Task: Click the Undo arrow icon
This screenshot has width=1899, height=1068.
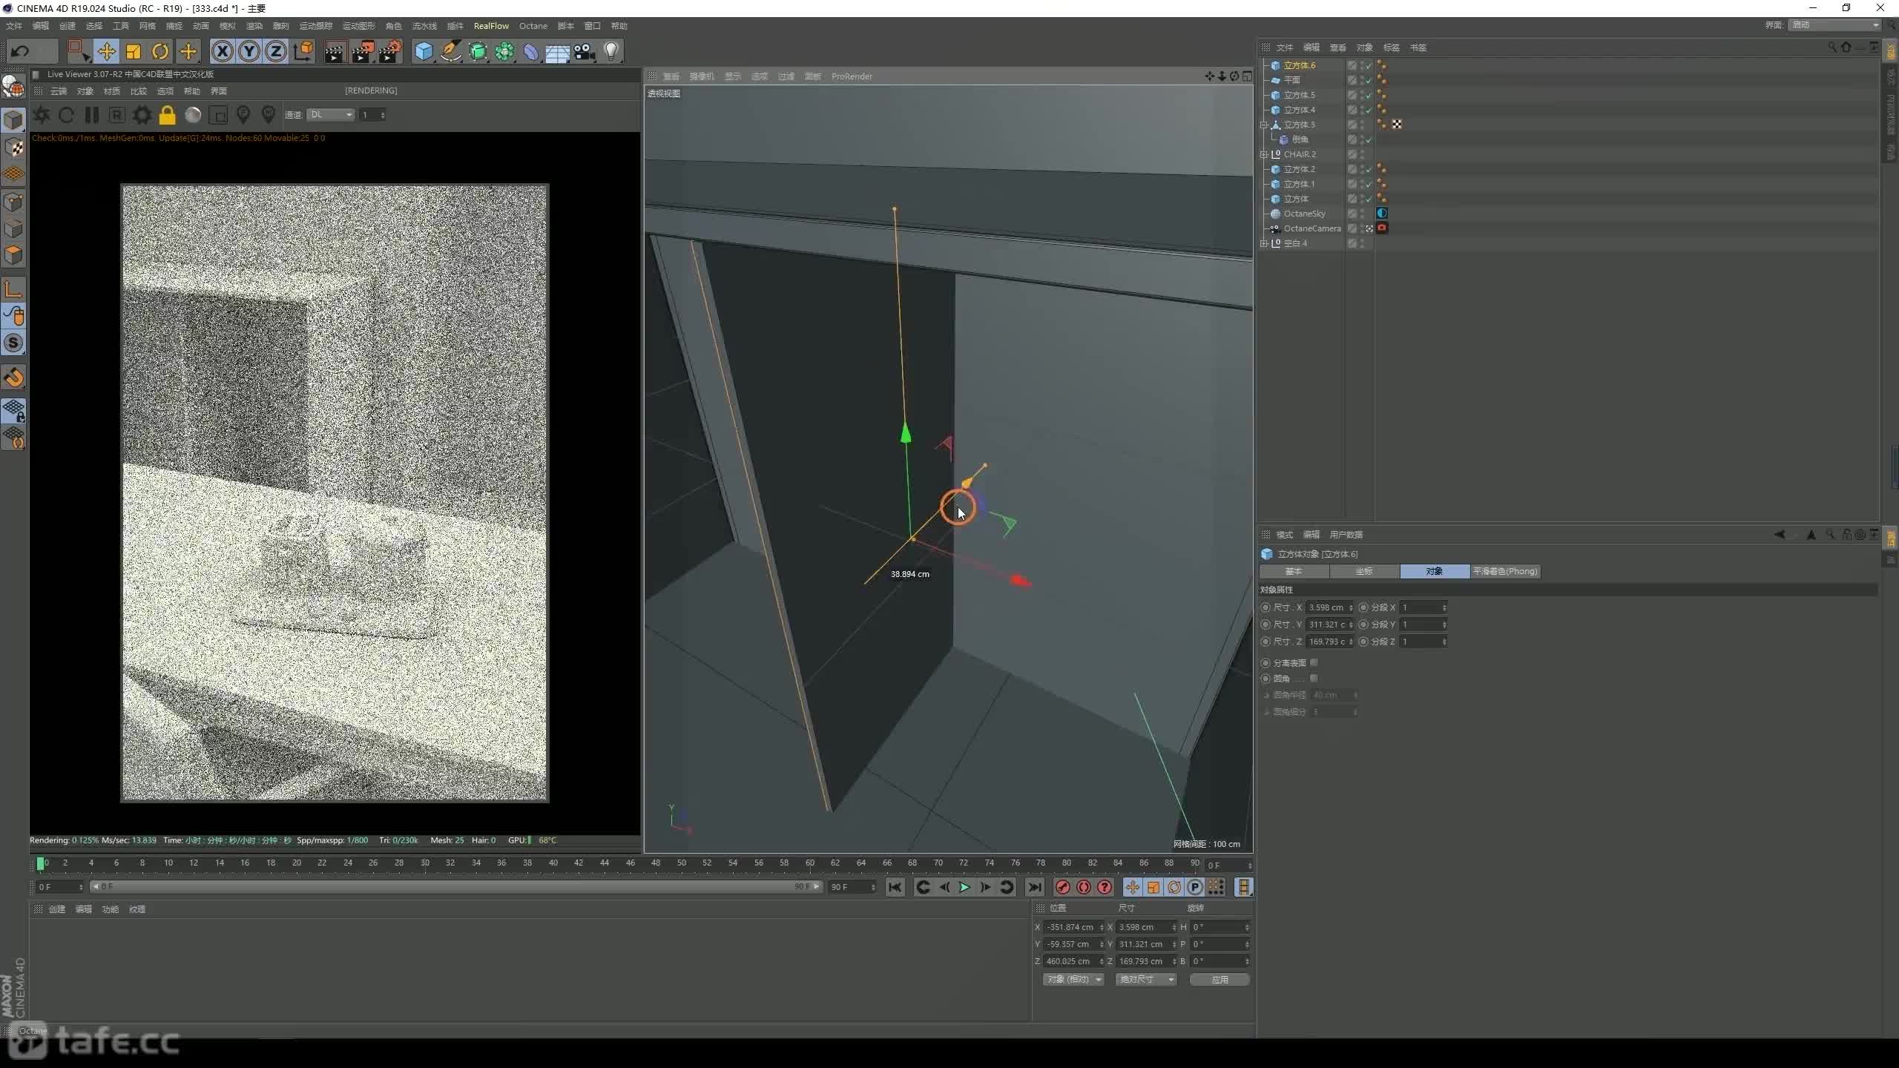Action: point(21,51)
